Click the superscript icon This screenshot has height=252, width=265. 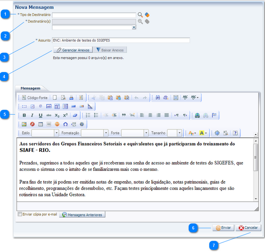[65, 115]
